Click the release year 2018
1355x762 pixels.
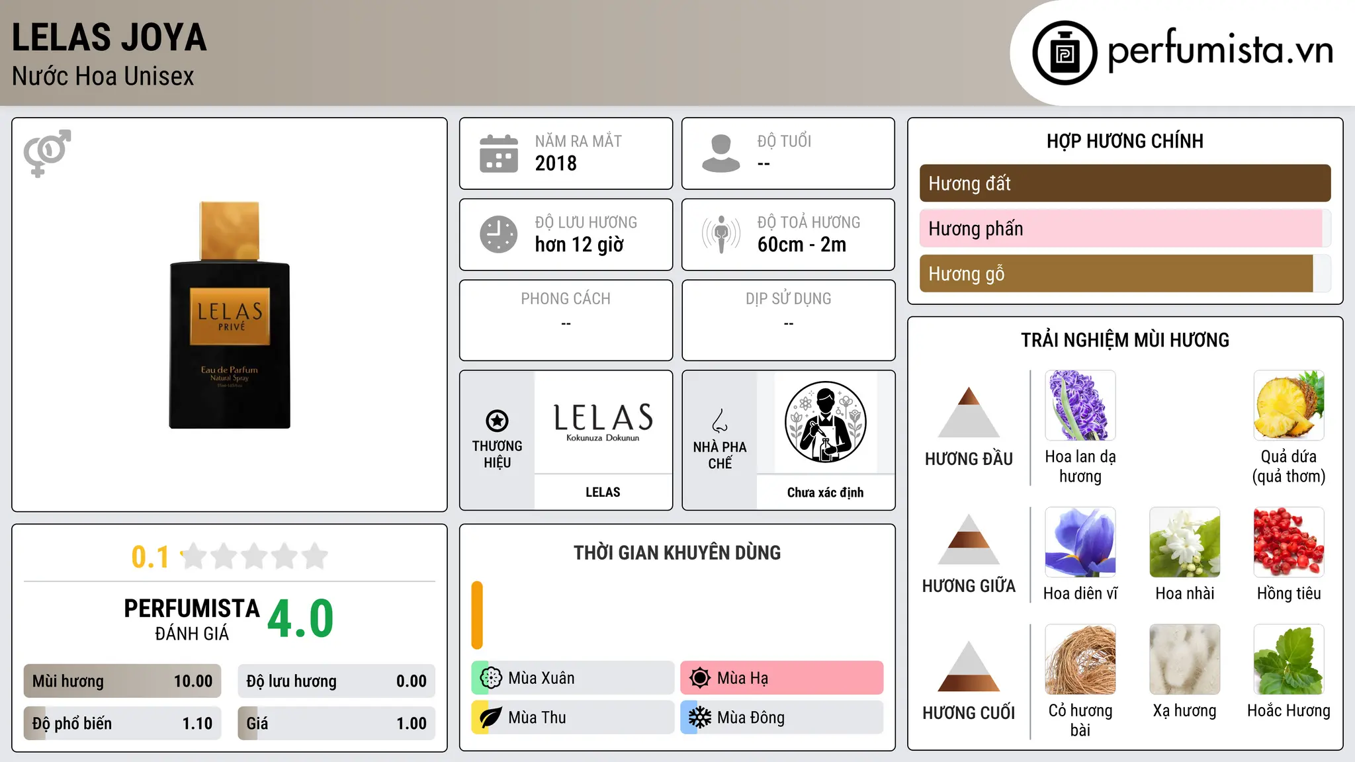[x=556, y=163]
